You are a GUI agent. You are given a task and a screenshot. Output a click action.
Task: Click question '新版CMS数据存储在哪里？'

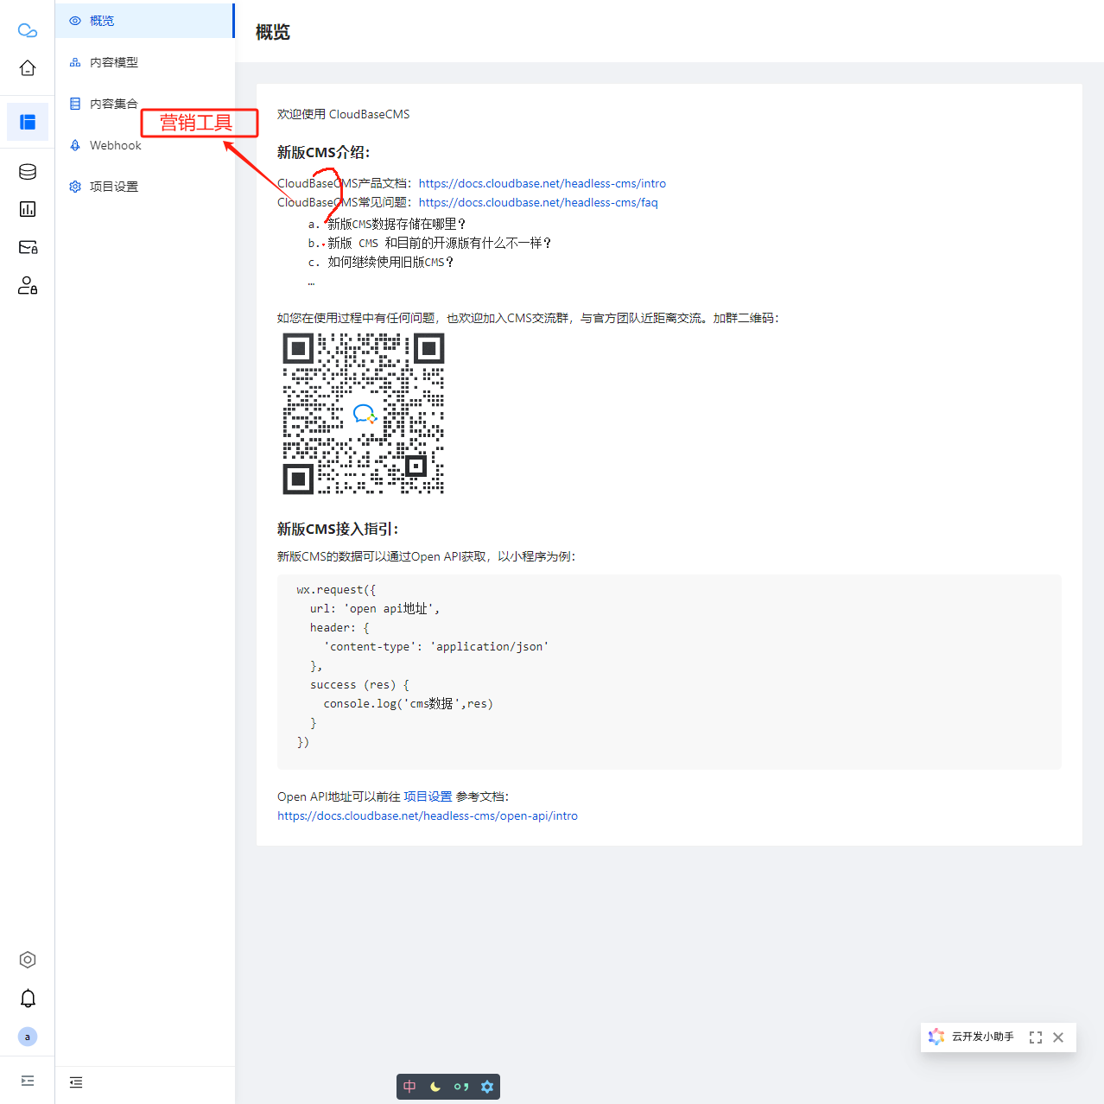tap(397, 224)
